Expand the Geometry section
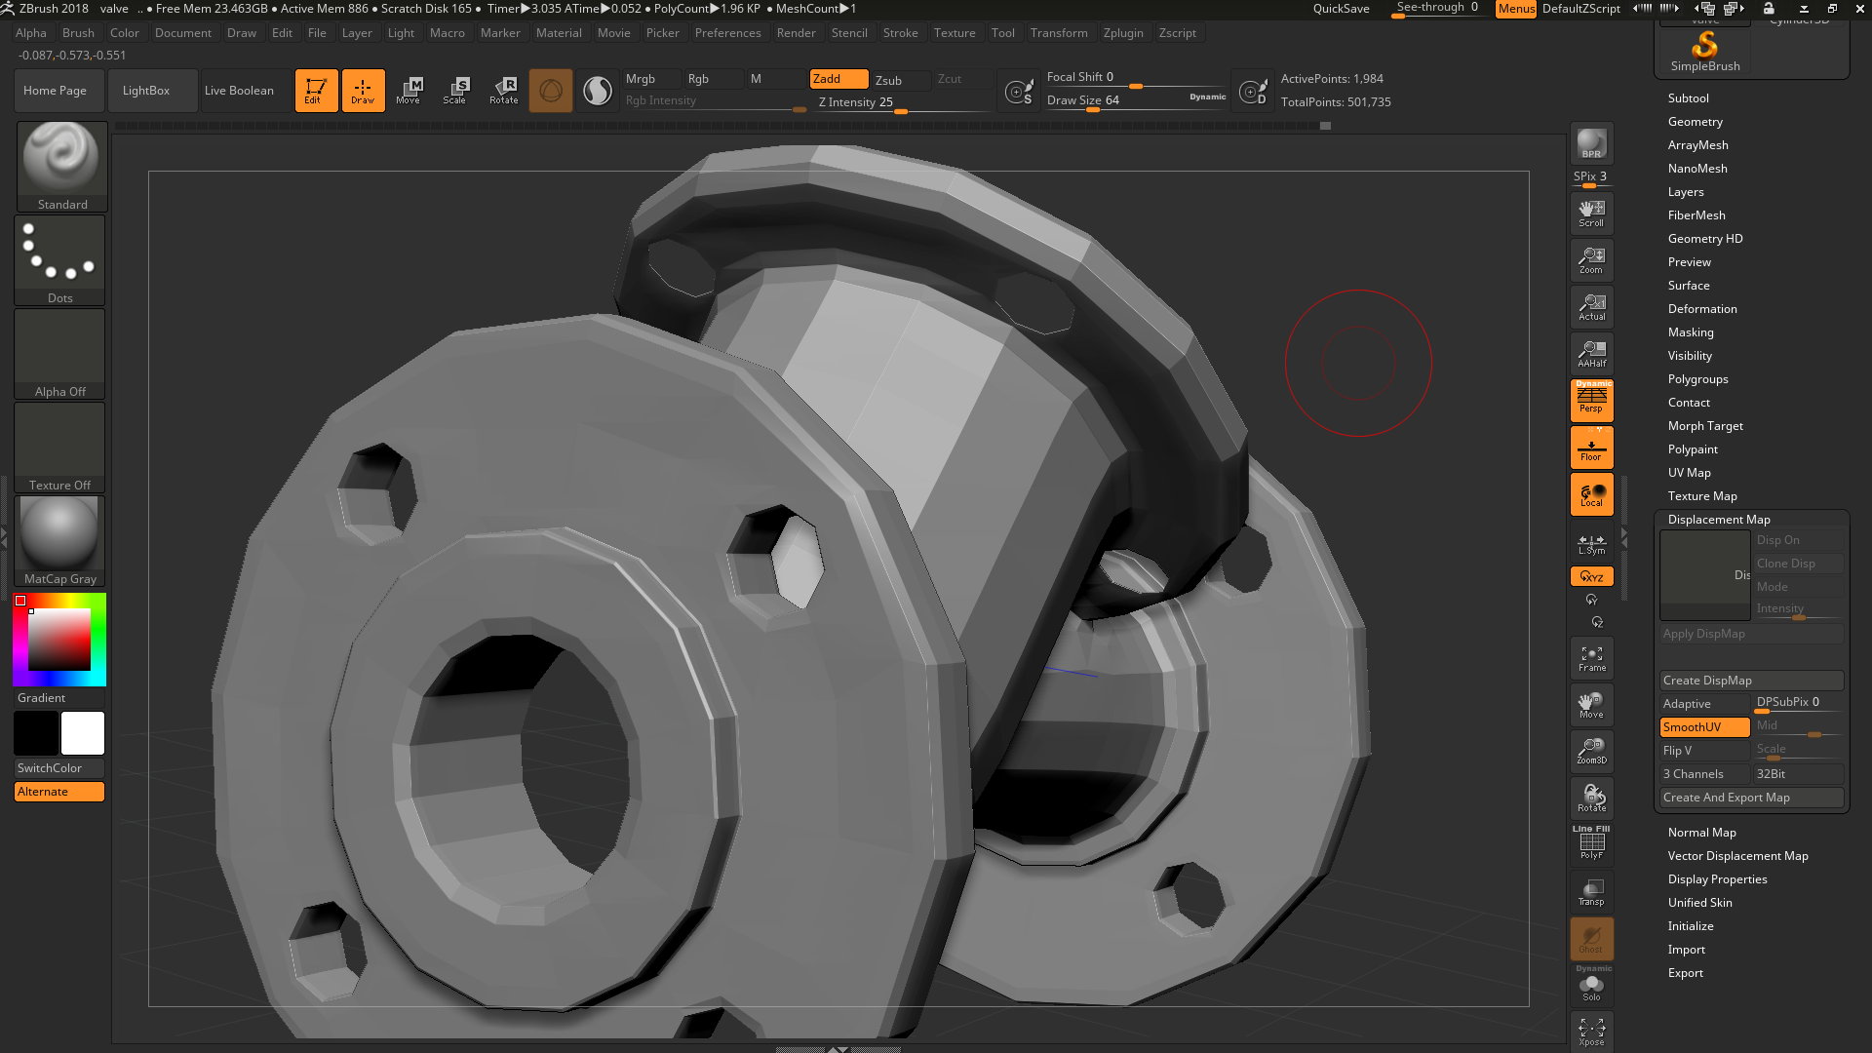Screen dimensions: 1872x1053 pos(1695,122)
